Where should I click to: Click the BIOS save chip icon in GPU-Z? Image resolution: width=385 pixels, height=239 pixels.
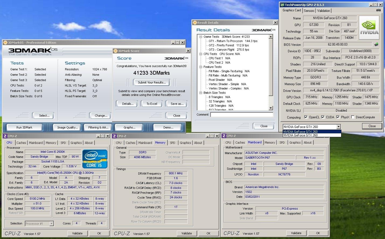pyautogui.click(x=376, y=44)
